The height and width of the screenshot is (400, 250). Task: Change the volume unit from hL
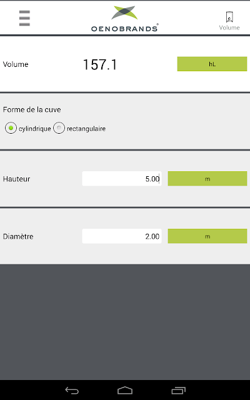pyautogui.click(x=212, y=64)
